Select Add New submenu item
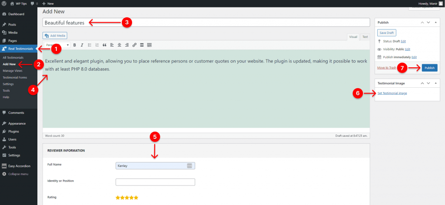This screenshot has width=445, height=205. (x=9, y=64)
